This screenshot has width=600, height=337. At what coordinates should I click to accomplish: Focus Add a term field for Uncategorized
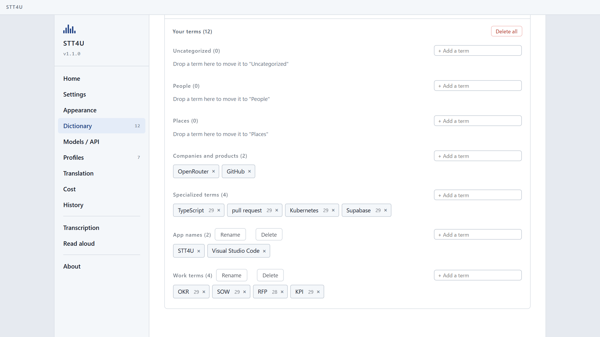pos(478,51)
